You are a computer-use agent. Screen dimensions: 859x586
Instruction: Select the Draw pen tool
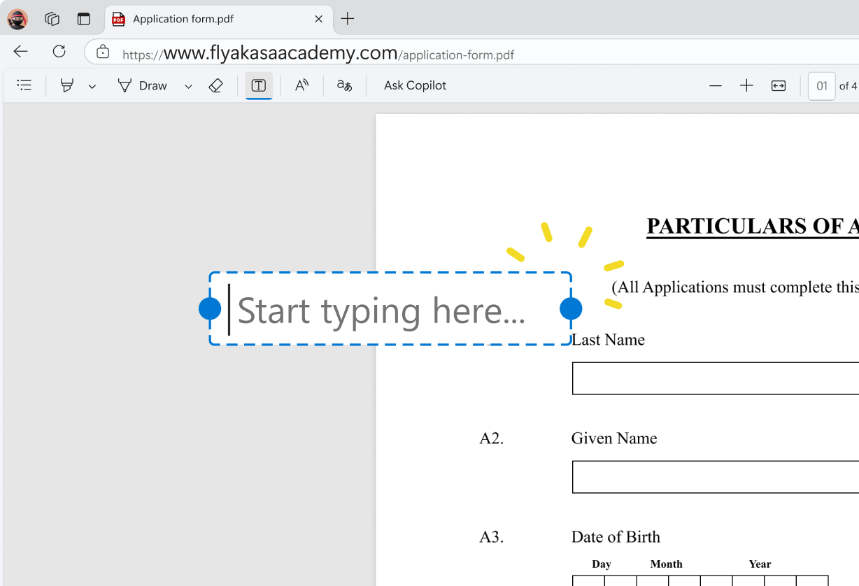tap(142, 86)
